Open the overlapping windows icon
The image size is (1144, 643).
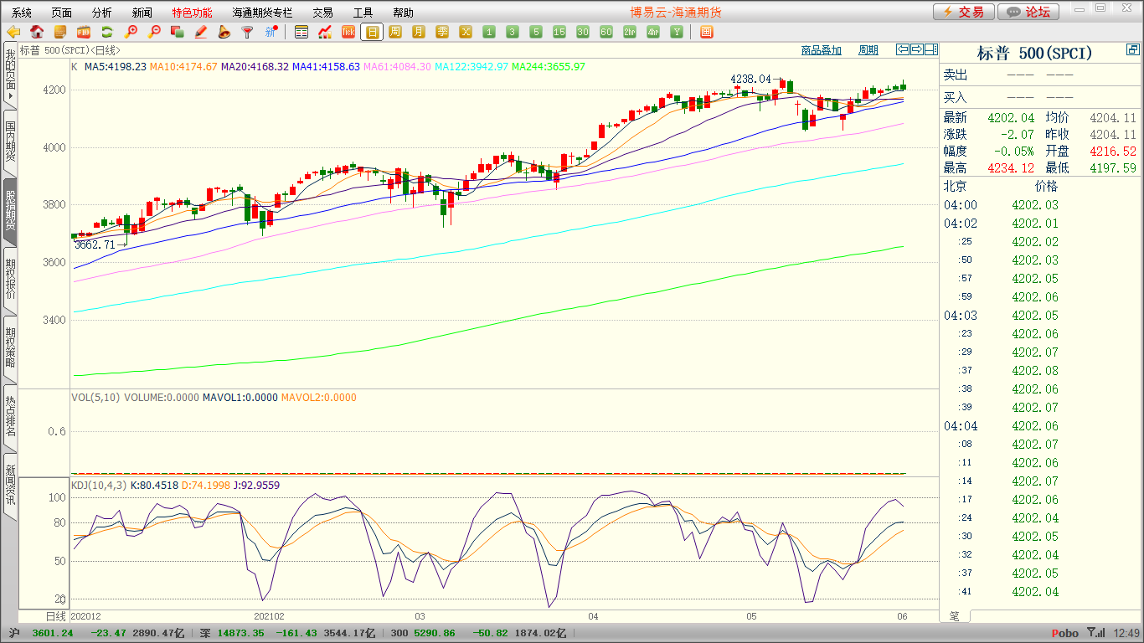coord(177,32)
